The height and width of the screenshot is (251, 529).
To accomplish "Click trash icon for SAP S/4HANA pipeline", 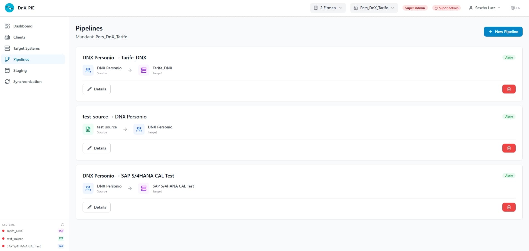I will [509, 207].
